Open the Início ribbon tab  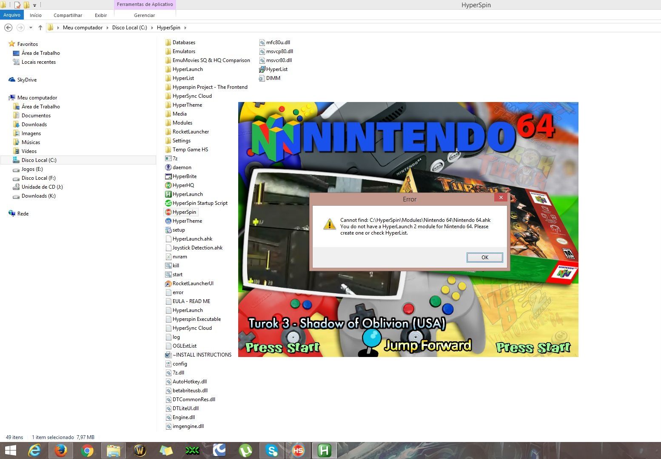click(36, 15)
